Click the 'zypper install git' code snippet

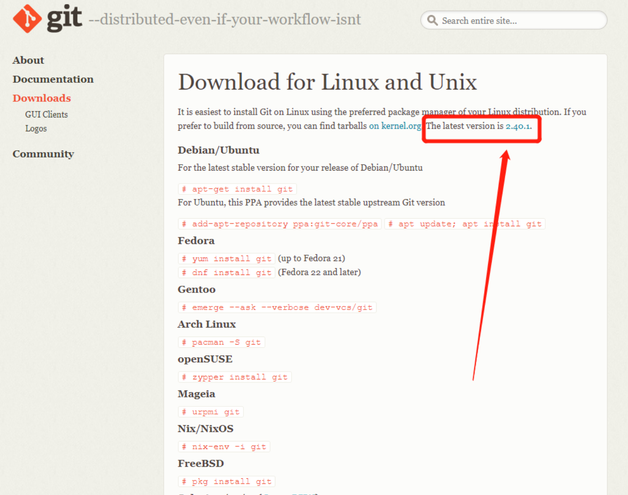235,377
